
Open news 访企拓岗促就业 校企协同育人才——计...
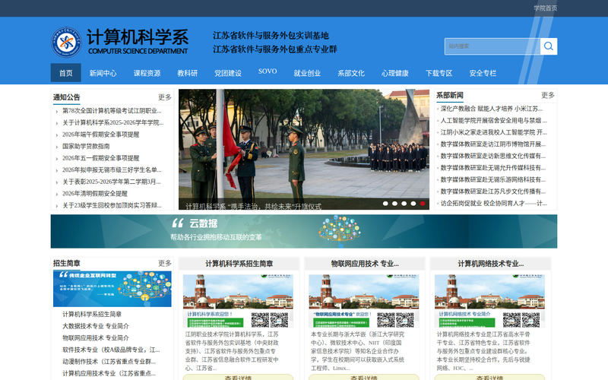click(493, 203)
